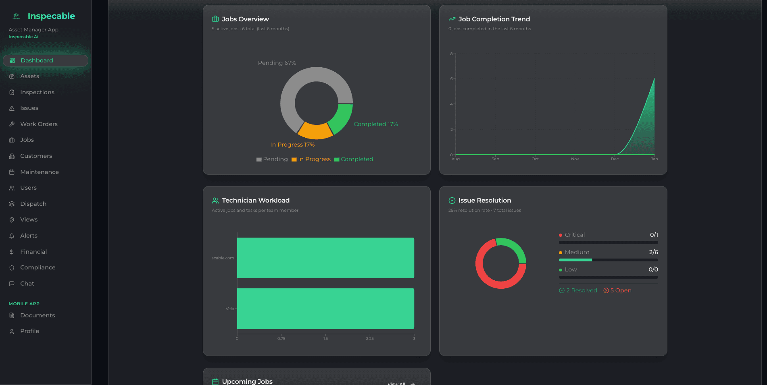This screenshot has height=385, width=767.
Task: Click the Assets cube icon
Action: [x=12, y=77]
